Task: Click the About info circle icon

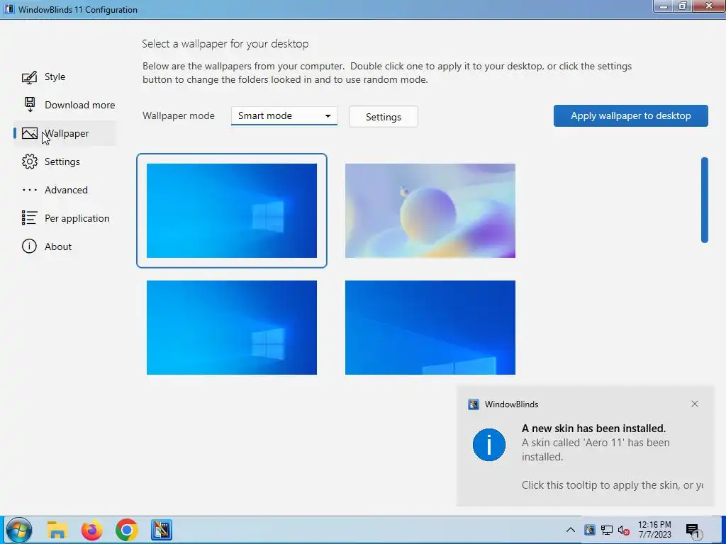Action: (x=29, y=246)
